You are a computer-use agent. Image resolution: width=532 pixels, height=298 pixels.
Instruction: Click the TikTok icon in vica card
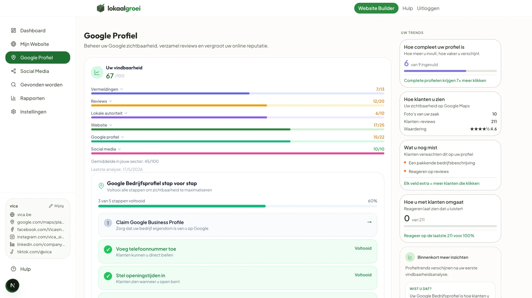pyautogui.click(x=12, y=252)
